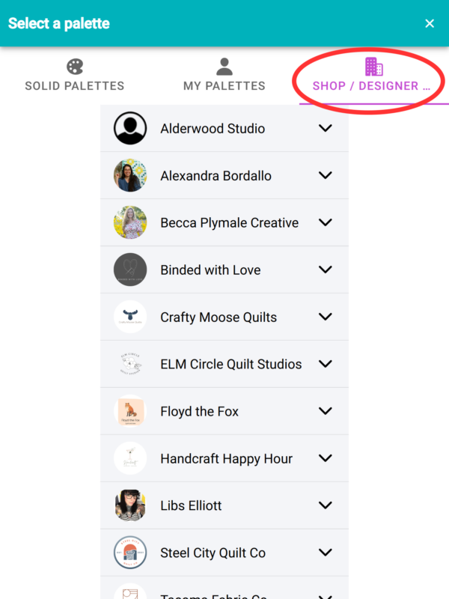
Task: Expand the Becca Plymale Creative chevron
Action: [x=325, y=222]
